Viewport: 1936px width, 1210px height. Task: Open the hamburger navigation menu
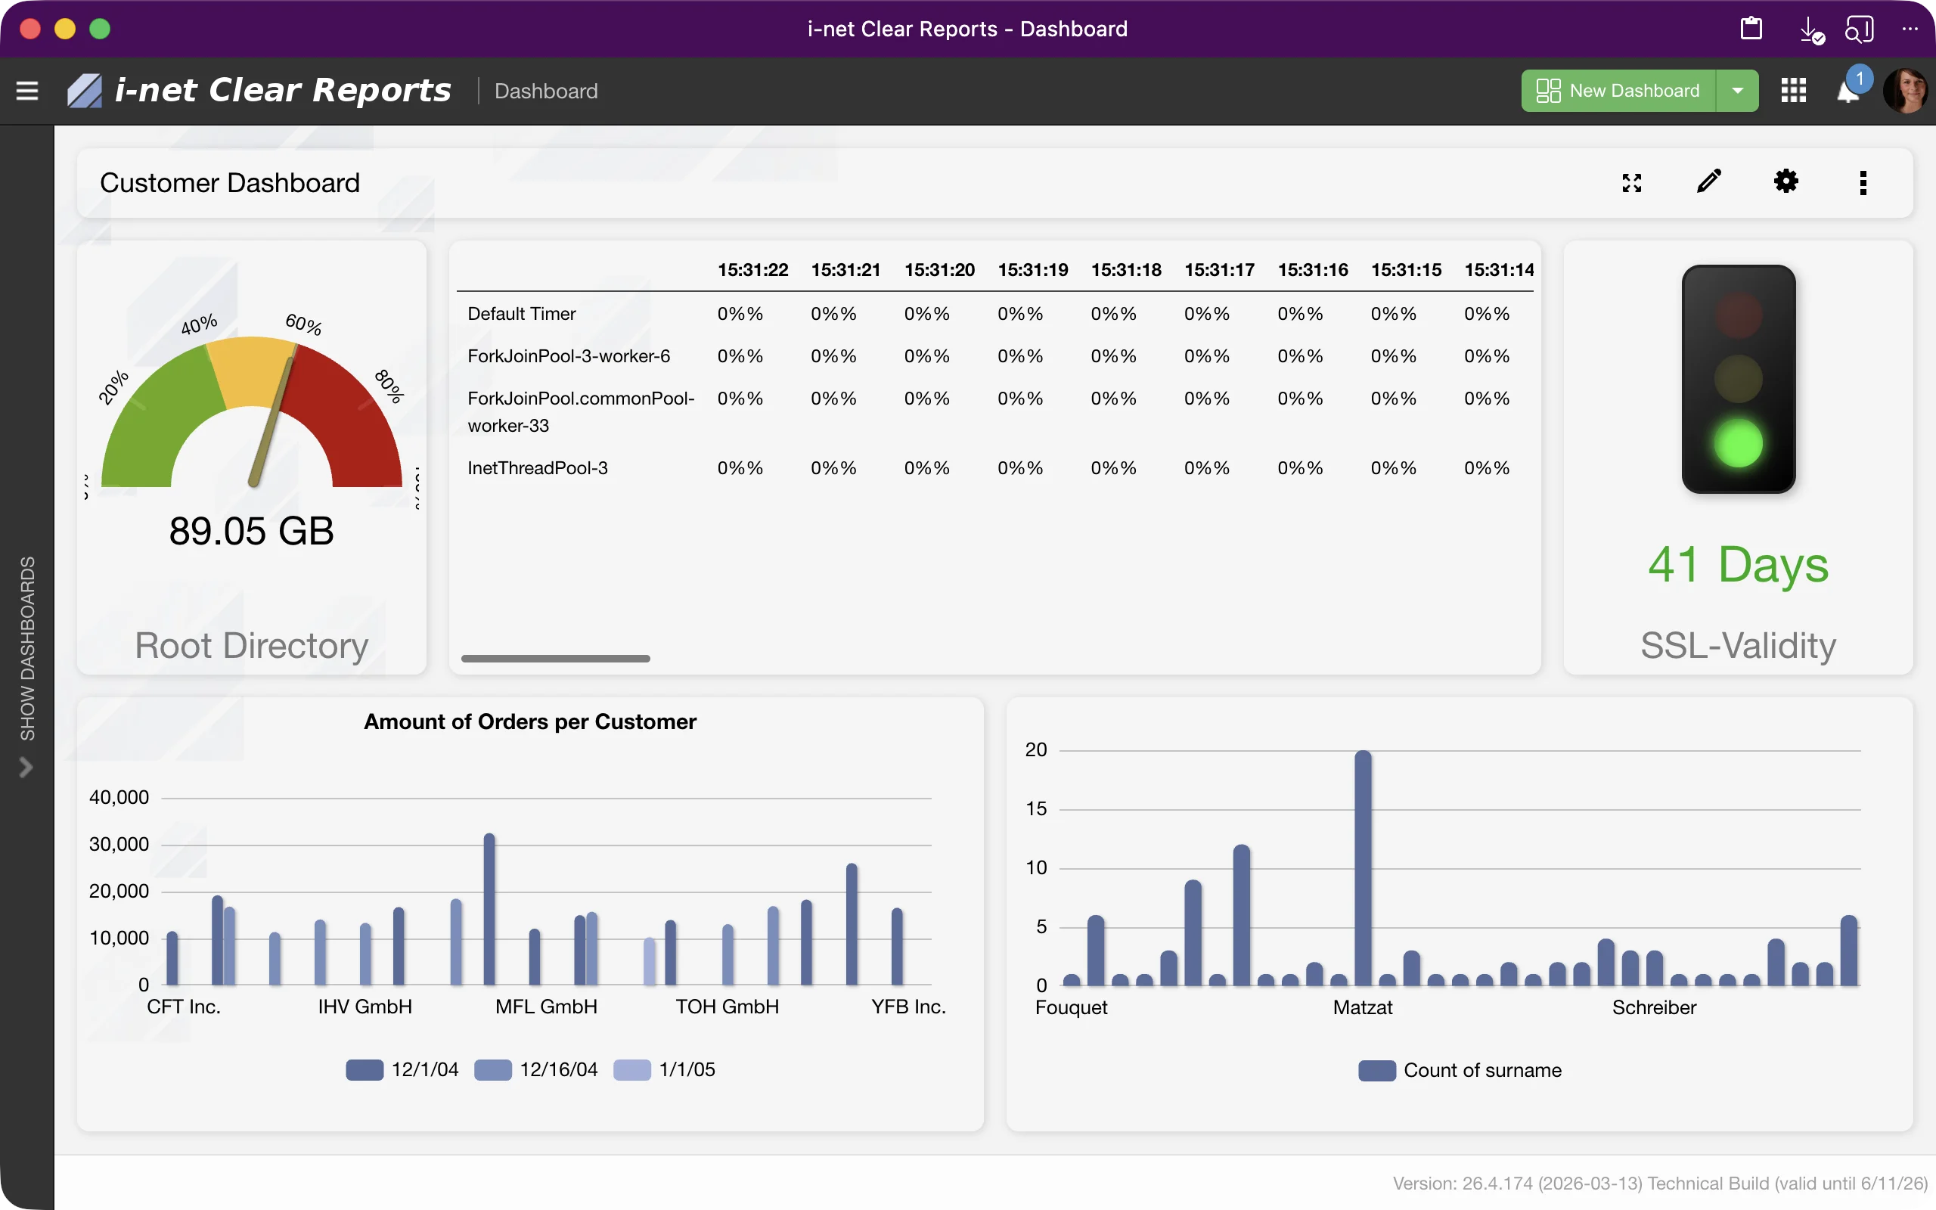pos(26,91)
